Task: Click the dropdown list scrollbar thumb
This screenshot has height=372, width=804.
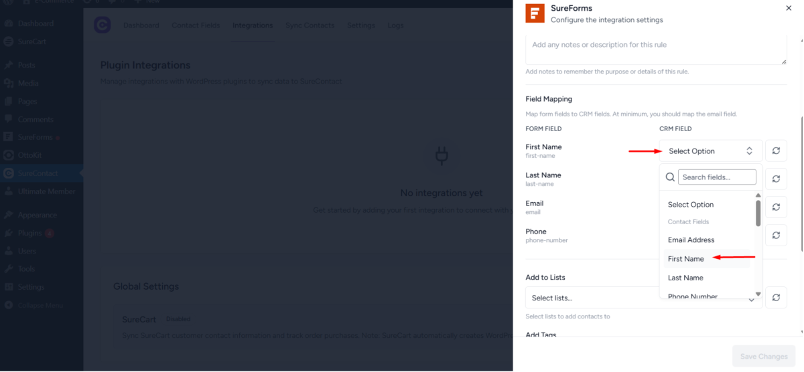Action: point(758,213)
